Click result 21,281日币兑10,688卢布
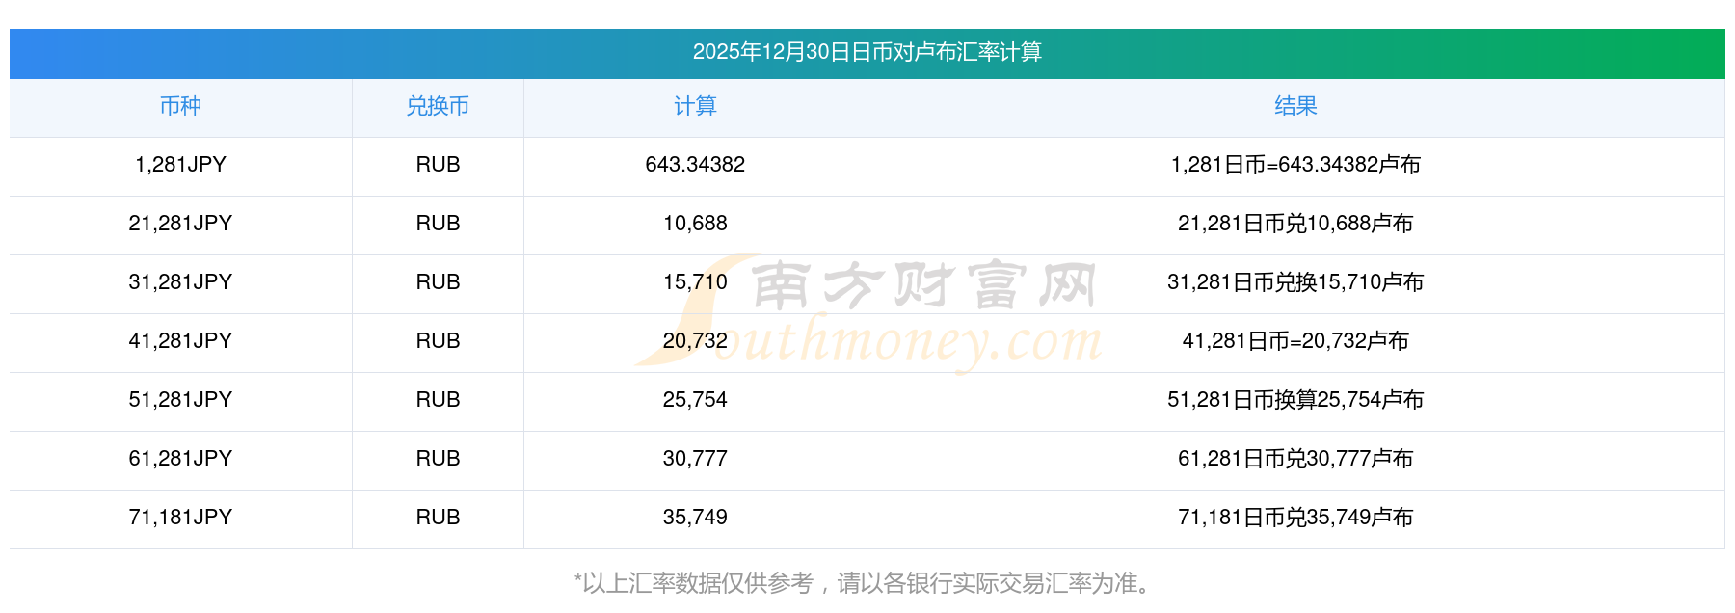Viewport: 1735px width, 613px height. pos(1295,224)
